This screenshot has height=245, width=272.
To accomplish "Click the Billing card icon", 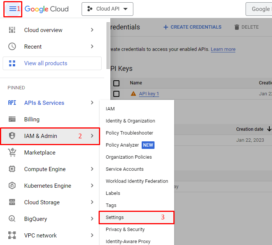I will coord(12,119).
